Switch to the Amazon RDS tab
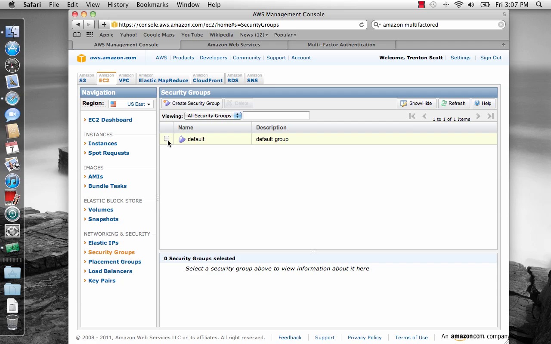The width and height of the screenshot is (551, 344). (235, 78)
